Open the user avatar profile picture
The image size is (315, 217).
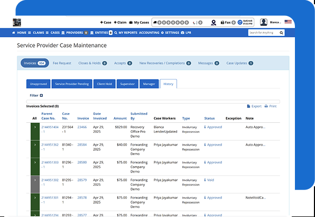(264, 22)
